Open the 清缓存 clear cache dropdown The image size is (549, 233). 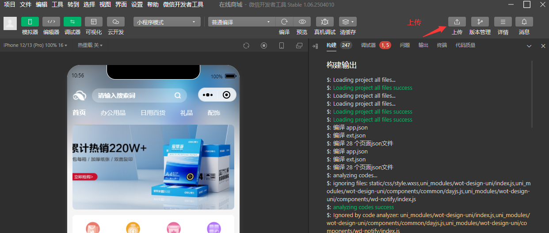pyautogui.click(x=348, y=22)
